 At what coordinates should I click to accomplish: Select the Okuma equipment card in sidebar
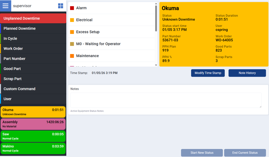[33, 112]
